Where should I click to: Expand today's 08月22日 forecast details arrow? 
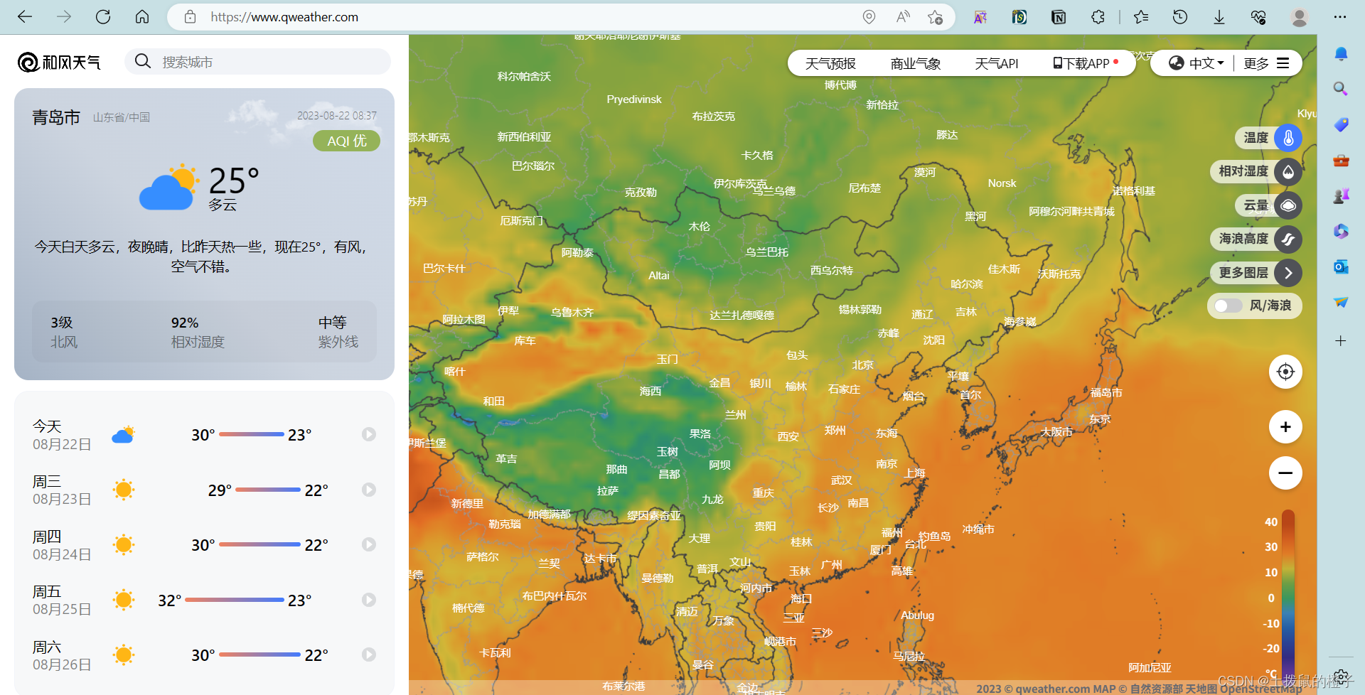(368, 434)
